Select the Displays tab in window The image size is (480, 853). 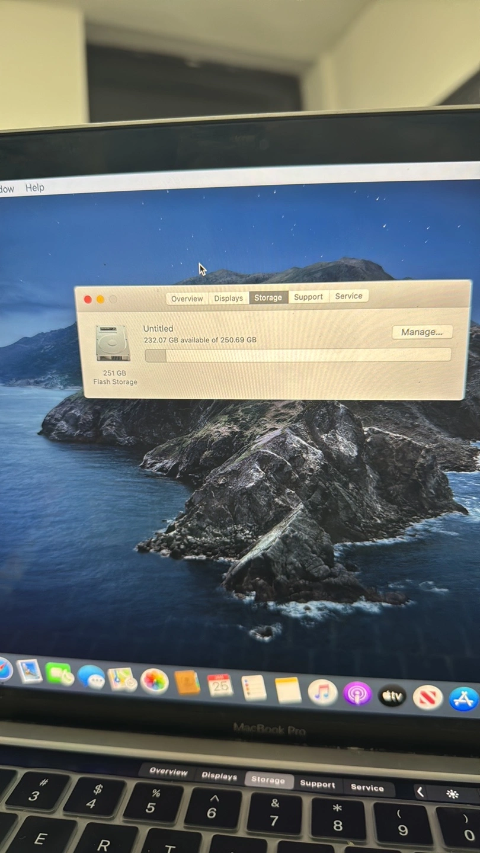tap(228, 298)
